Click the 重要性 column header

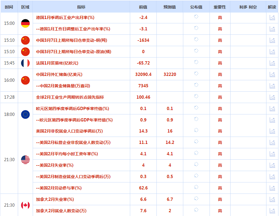pyautogui.click(x=220, y=7)
